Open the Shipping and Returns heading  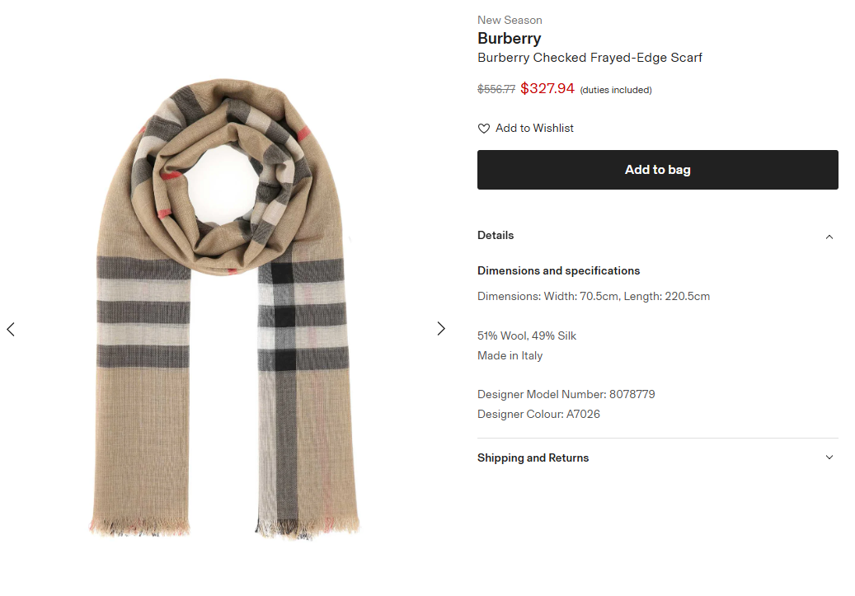click(533, 458)
